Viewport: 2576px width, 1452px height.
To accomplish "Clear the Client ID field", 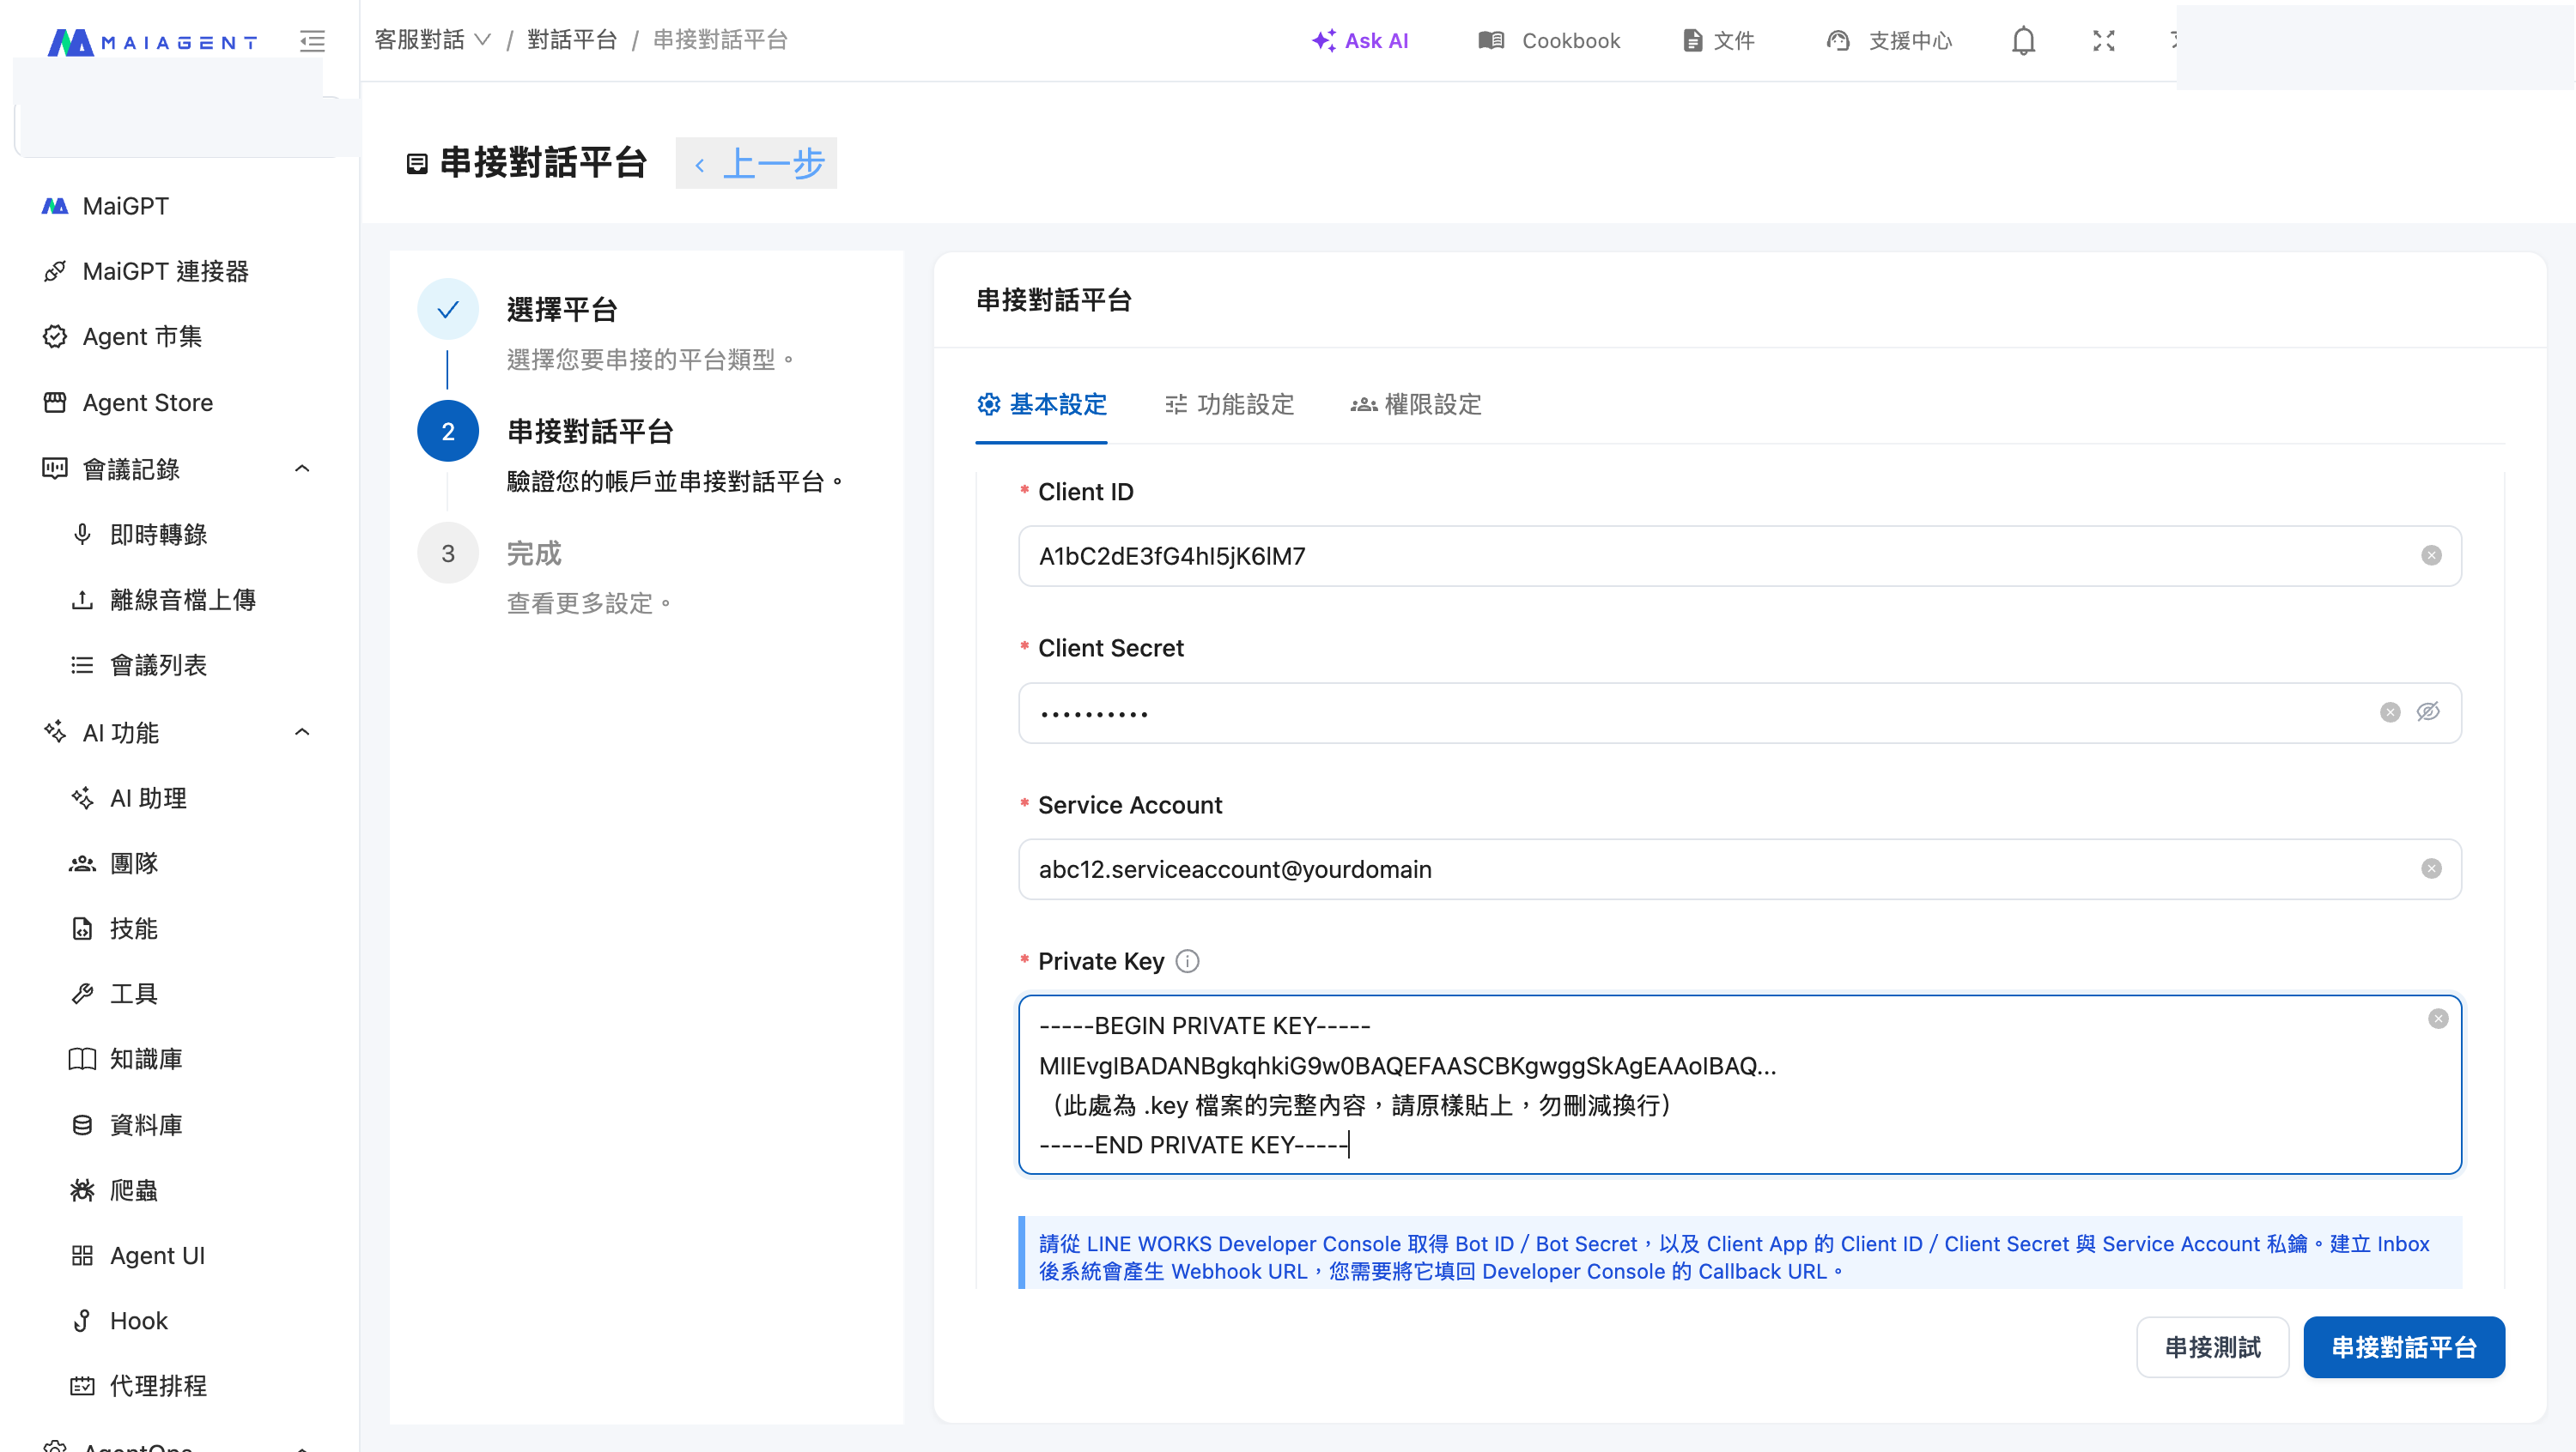I will (x=2431, y=555).
